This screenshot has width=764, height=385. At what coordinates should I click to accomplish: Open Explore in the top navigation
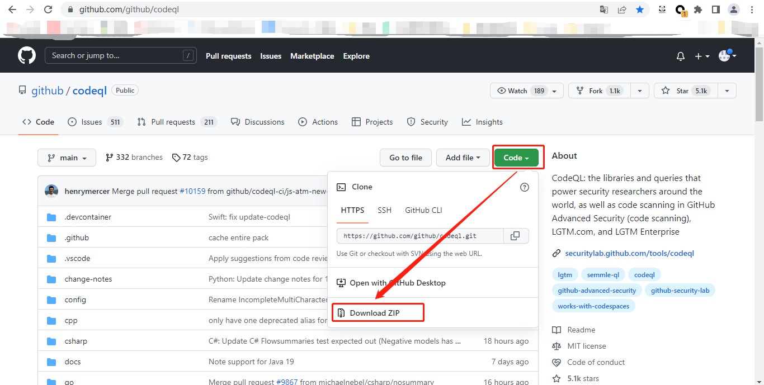coord(356,56)
